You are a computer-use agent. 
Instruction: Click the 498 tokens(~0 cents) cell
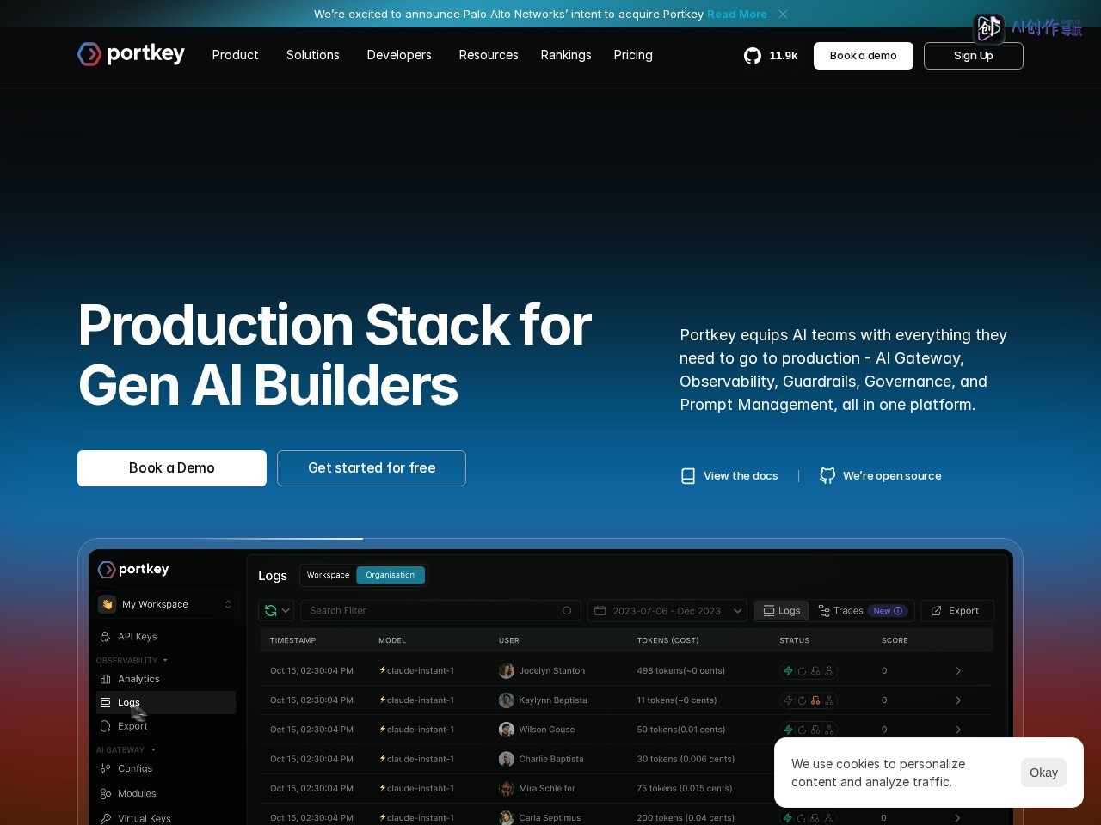pyautogui.click(x=681, y=671)
